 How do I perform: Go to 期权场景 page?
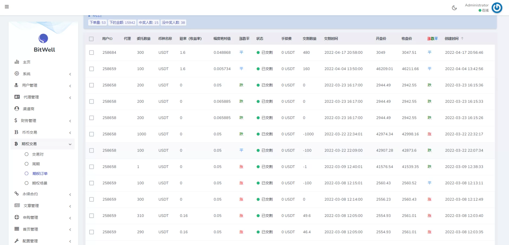click(40, 183)
